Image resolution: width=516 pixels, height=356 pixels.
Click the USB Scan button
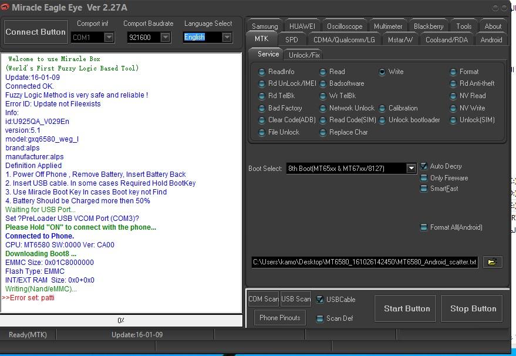pos(295,299)
